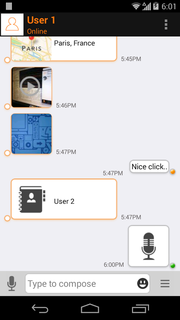
Task: Open the three-dot overflow menu
Action: pyautogui.click(x=166, y=25)
